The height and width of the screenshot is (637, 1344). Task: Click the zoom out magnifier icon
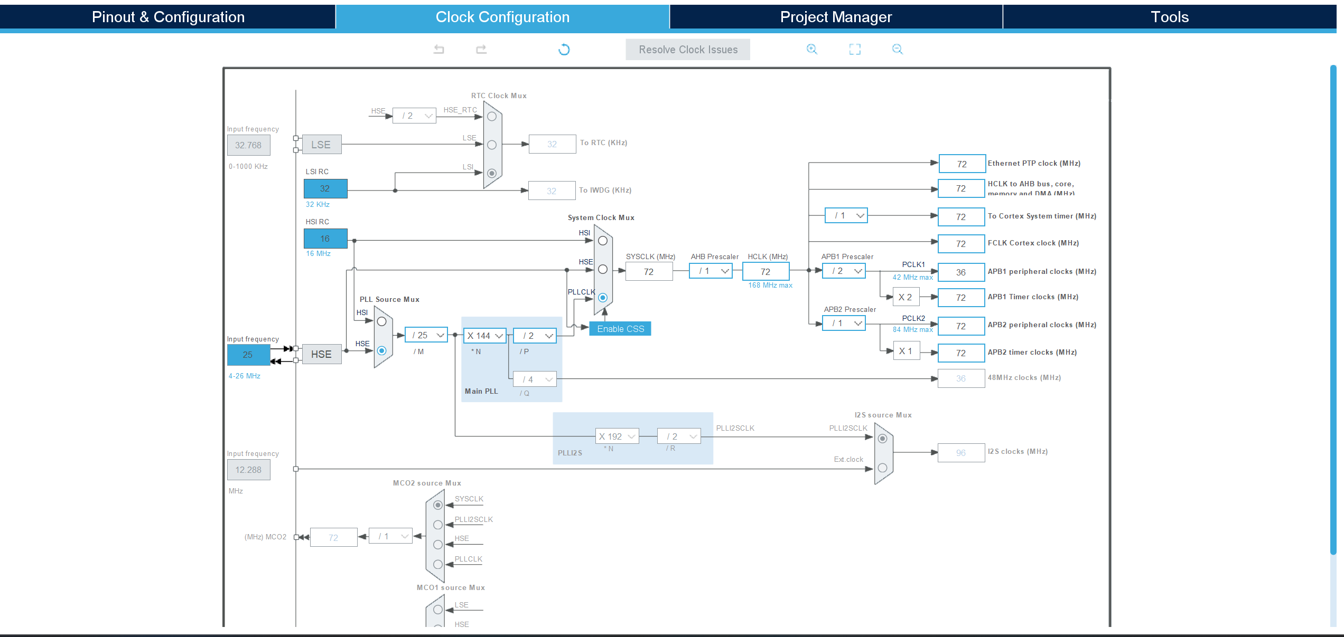897,49
